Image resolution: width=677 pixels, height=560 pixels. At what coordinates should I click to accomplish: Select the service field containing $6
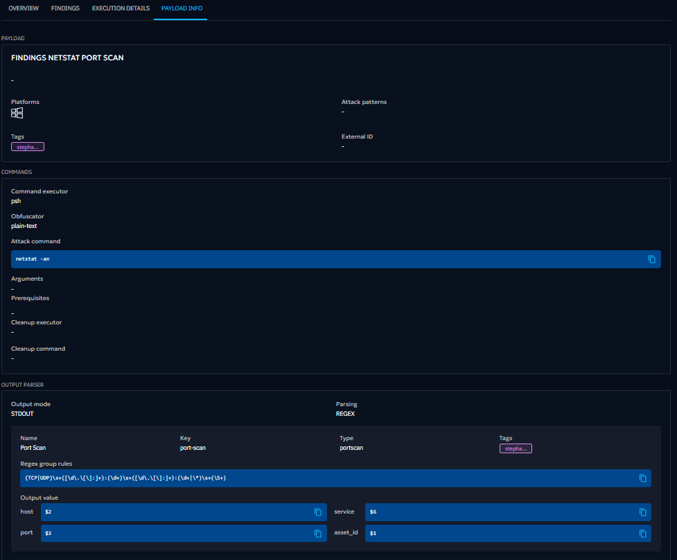point(499,512)
